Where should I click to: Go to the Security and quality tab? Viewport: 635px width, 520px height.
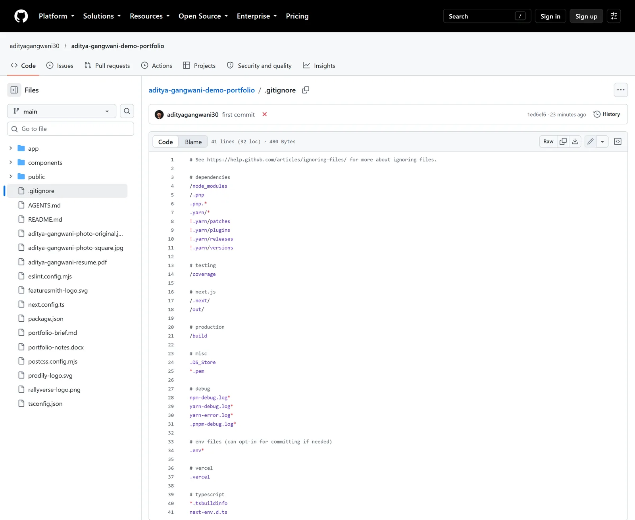259,65
